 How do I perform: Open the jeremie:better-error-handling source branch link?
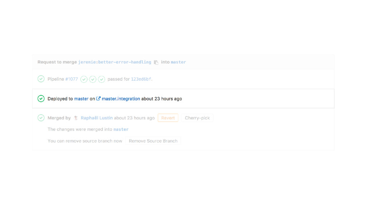pos(115,62)
